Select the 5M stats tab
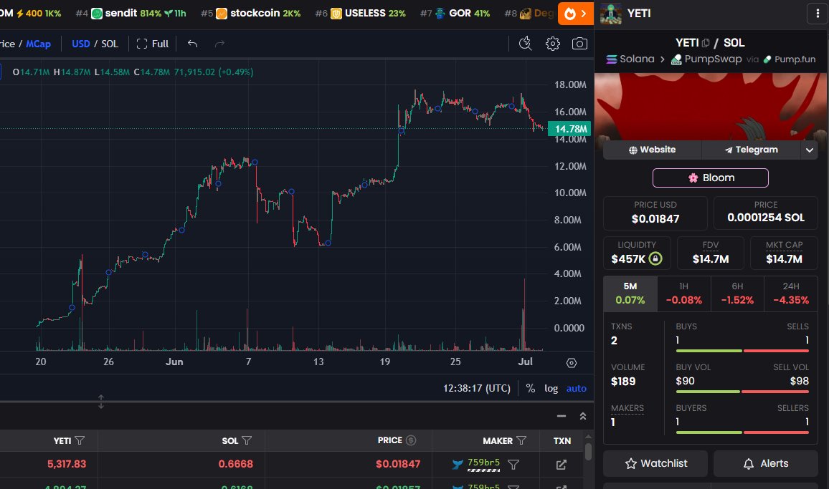This screenshot has width=829, height=489. coord(630,293)
